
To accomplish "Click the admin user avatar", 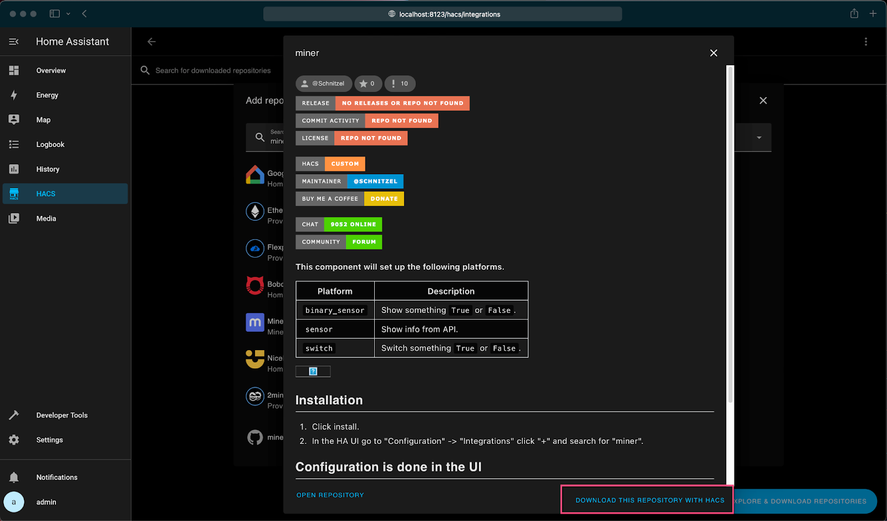I will [x=14, y=502].
